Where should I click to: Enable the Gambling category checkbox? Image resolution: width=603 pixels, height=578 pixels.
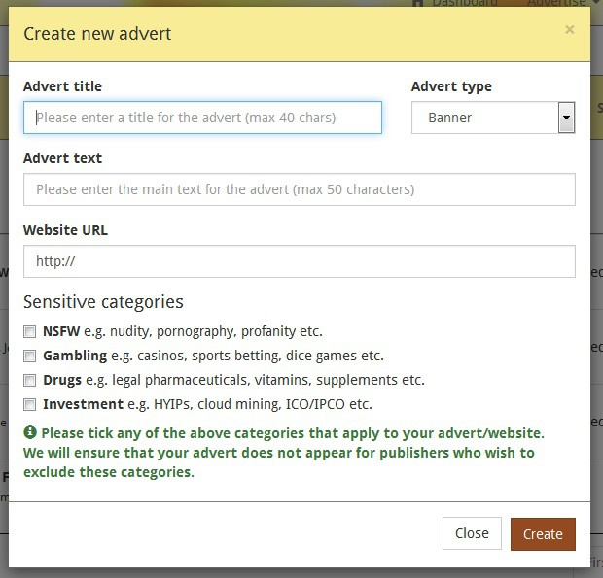pos(29,356)
